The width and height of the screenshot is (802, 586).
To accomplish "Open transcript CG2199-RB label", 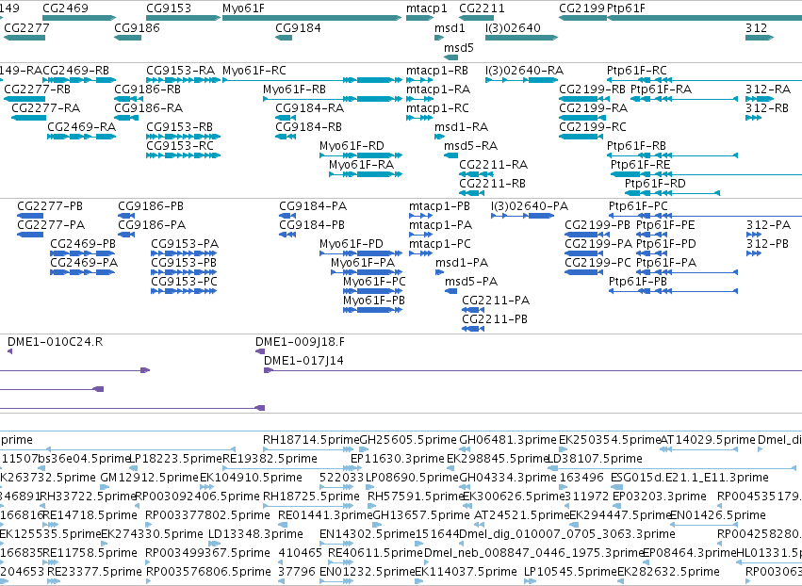I will coord(592,89).
